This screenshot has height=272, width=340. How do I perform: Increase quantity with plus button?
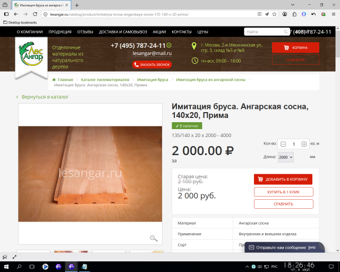tap(304, 144)
